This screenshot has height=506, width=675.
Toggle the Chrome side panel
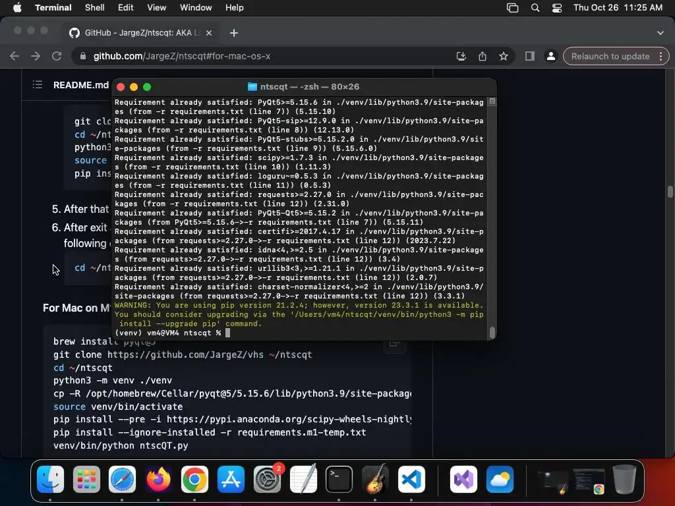tap(529, 57)
